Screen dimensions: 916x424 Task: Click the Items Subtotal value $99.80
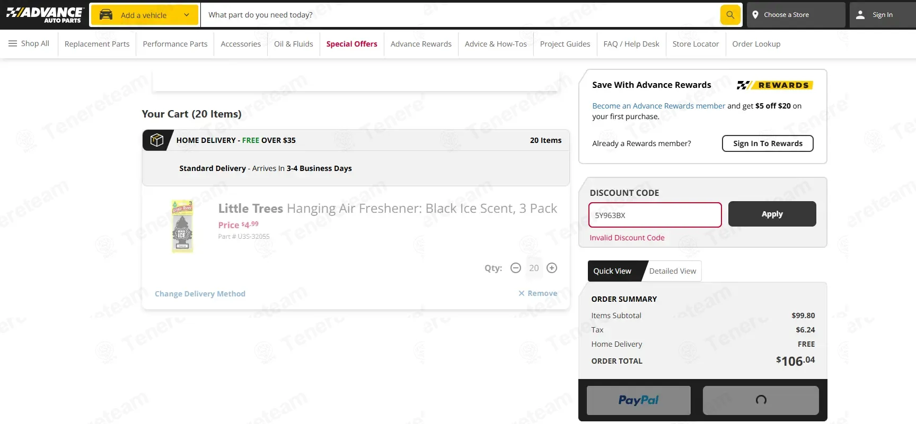click(x=803, y=315)
